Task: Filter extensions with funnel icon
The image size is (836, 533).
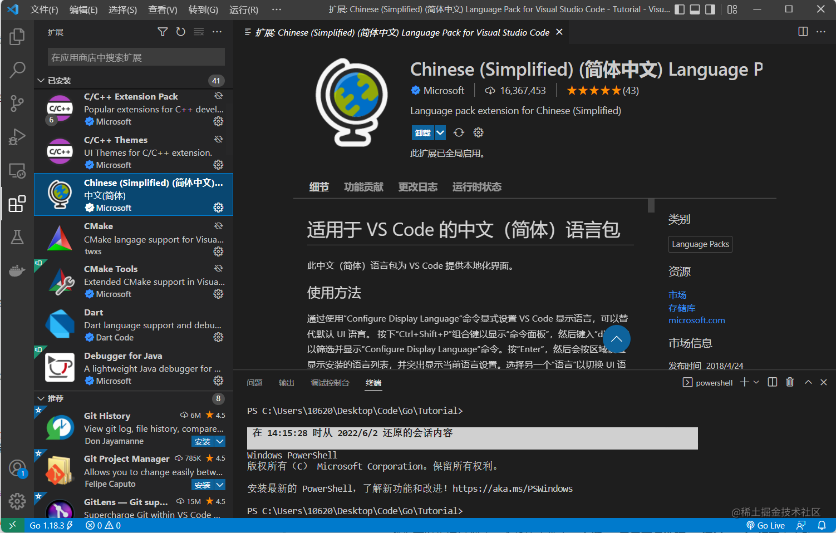Action: tap(163, 32)
